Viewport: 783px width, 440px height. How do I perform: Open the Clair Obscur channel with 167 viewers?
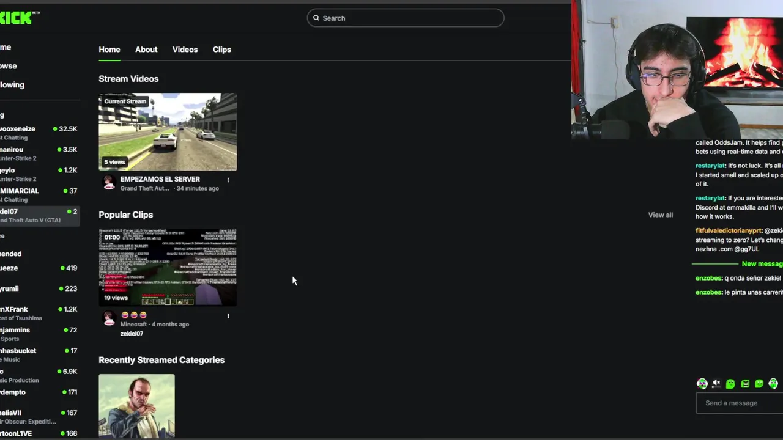(x=39, y=417)
